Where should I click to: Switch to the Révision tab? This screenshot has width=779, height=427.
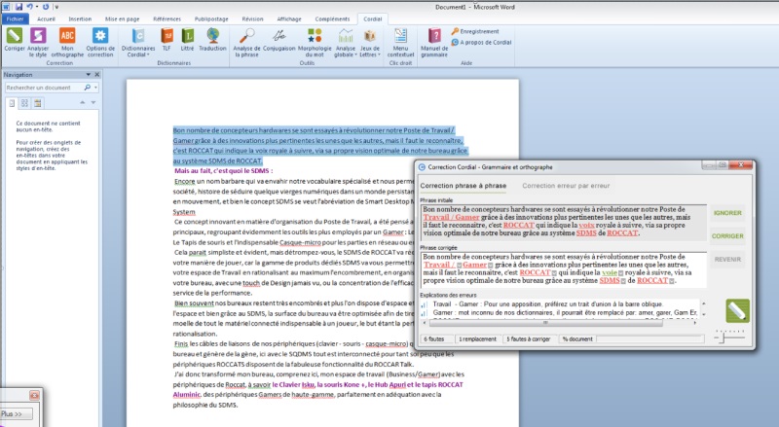pyautogui.click(x=252, y=18)
